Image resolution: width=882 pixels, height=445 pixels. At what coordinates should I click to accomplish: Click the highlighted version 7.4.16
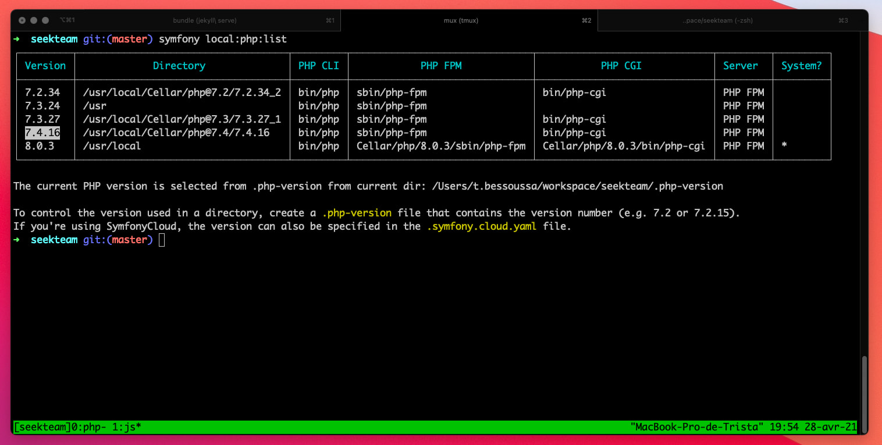42,133
